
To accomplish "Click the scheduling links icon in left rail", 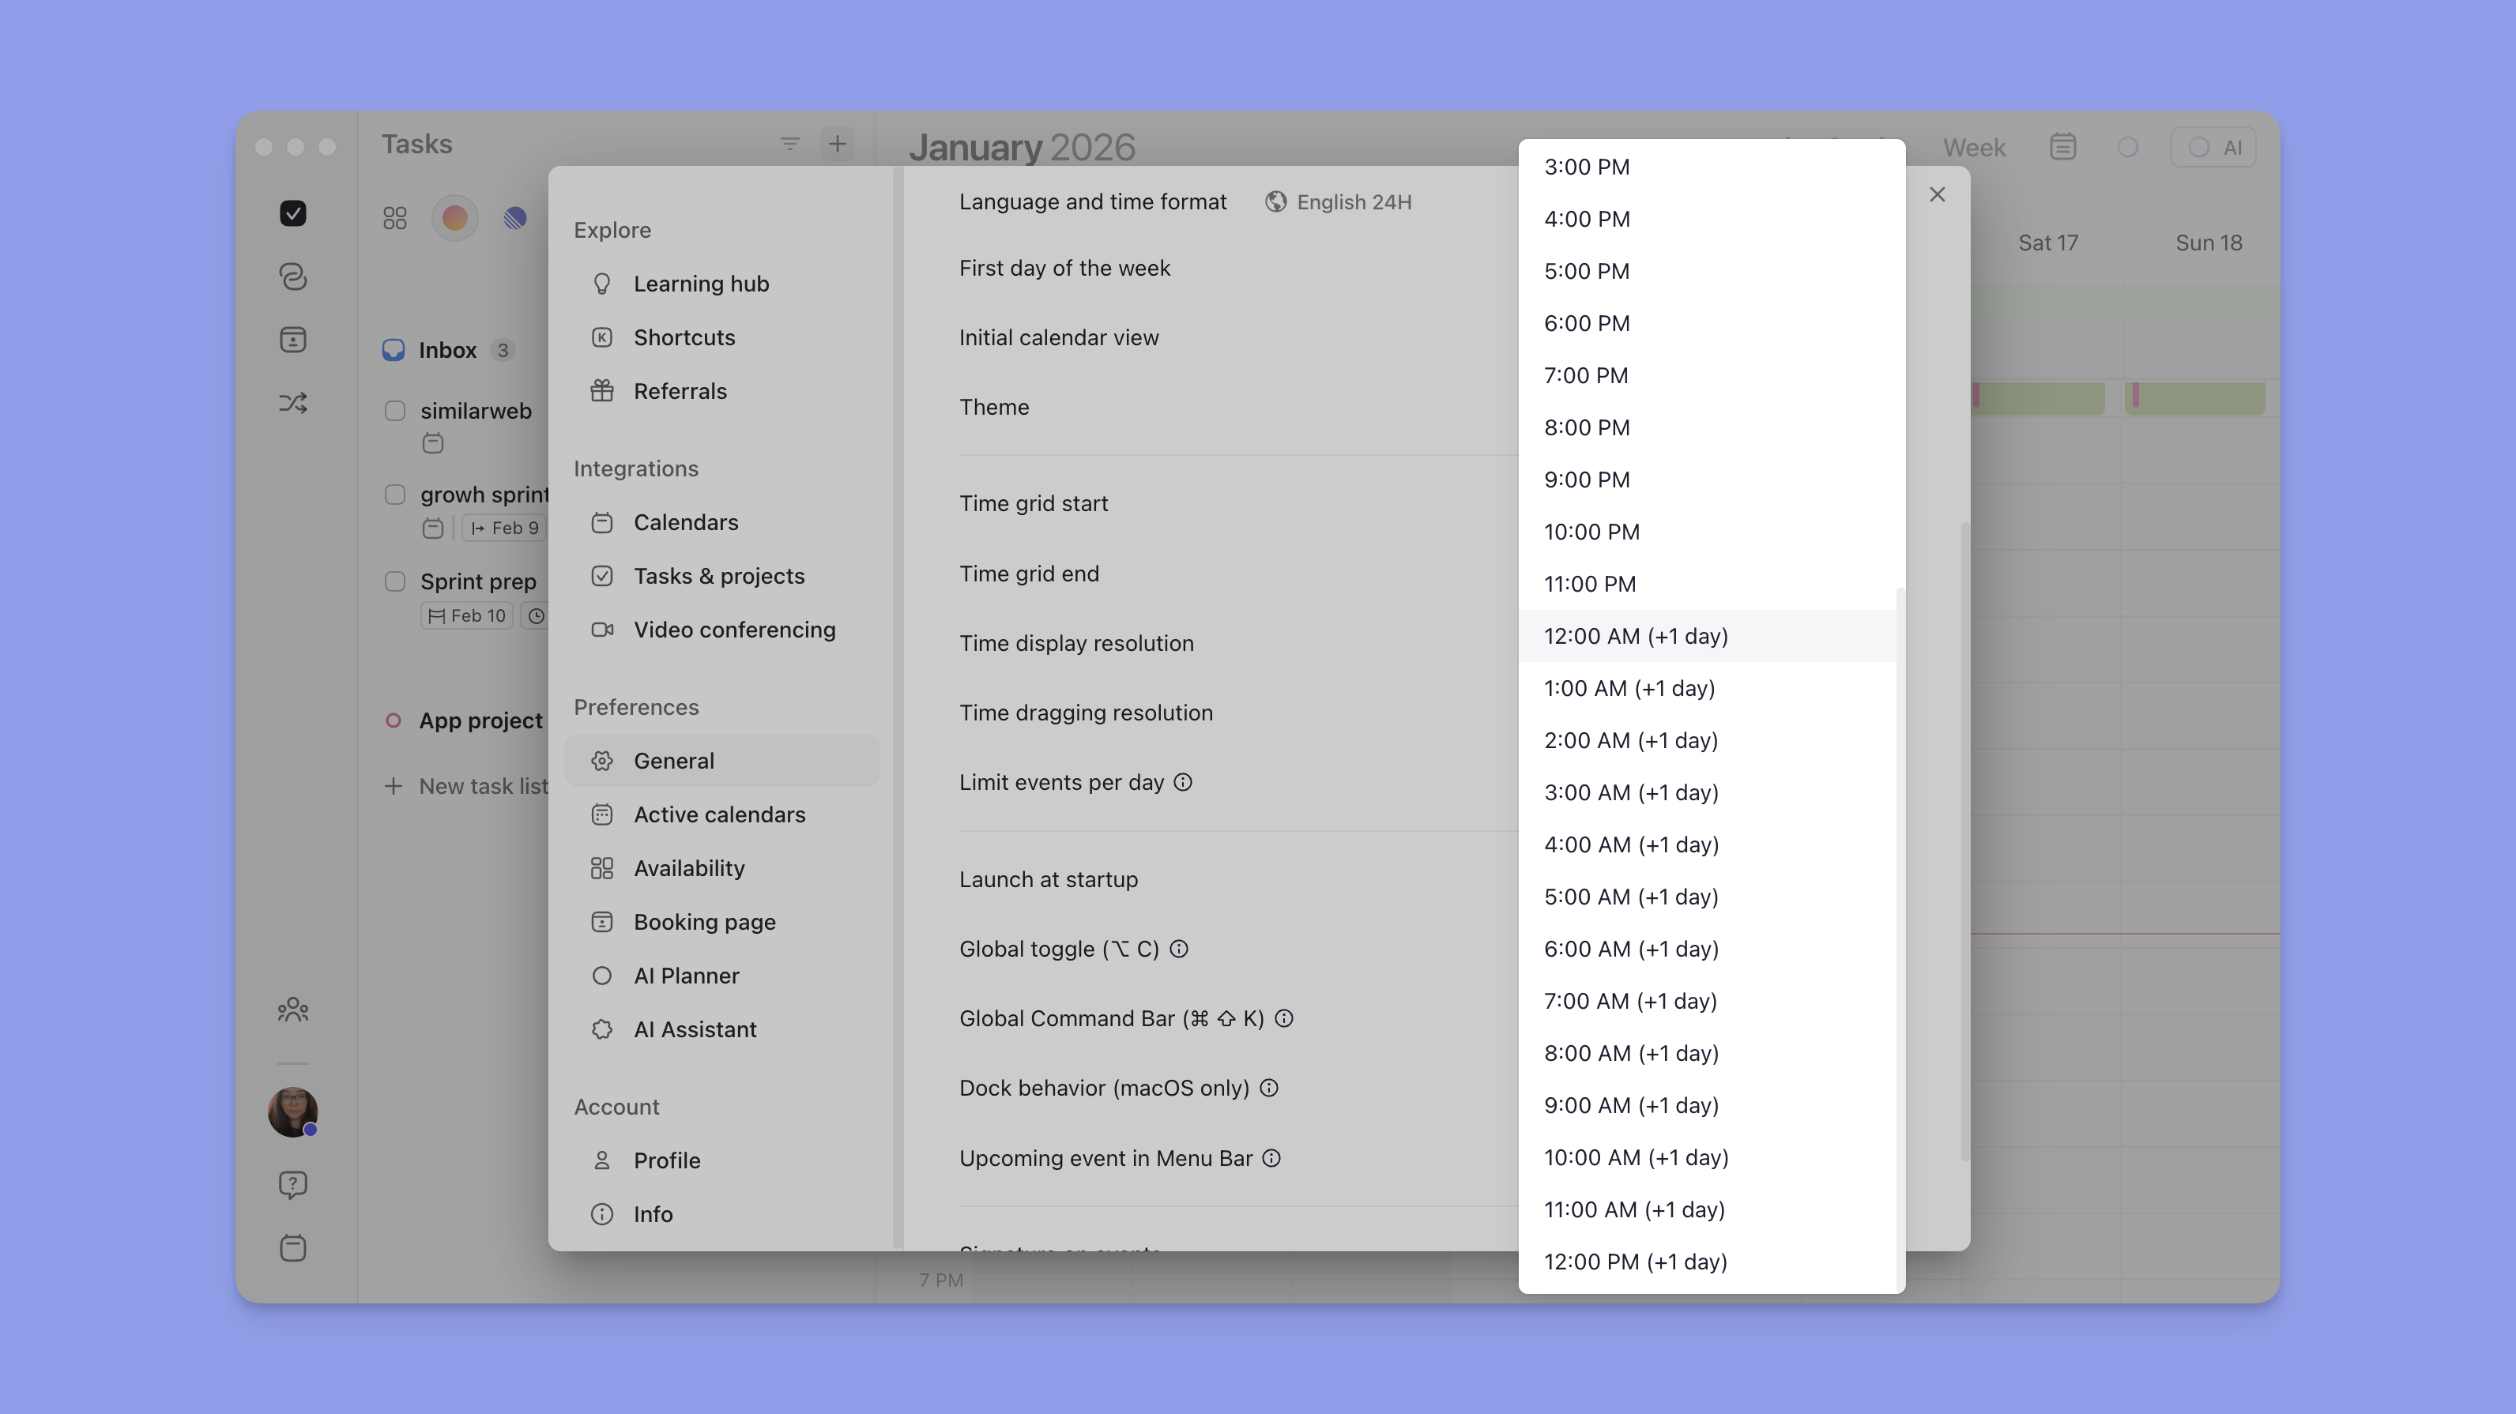I will click(293, 276).
